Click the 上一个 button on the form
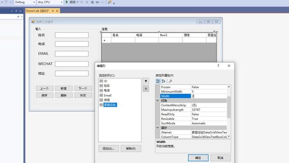Screen dimensions: 289x163 click(45, 88)
